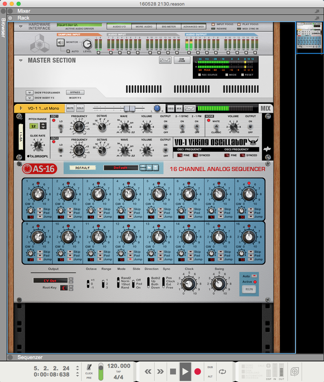Click the rack overview thumbnail
Image resolution: width=324 pixels, height=382 pixels.
click(309, 37)
